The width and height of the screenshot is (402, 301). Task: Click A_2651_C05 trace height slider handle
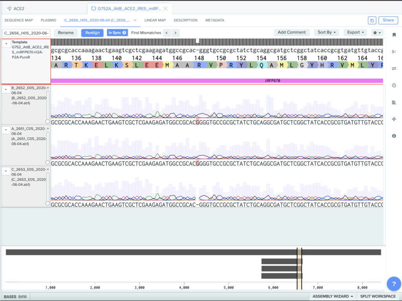(x=48, y=162)
